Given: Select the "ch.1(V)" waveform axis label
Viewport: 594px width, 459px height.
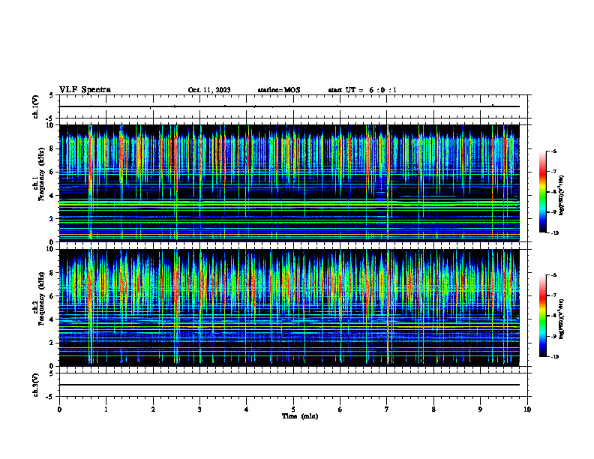Looking at the screenshot, I should 35,106.
